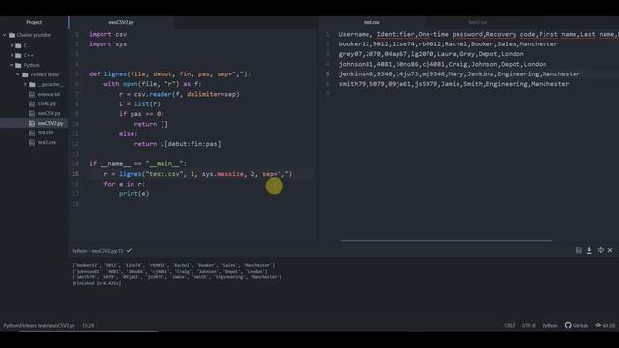Viewport: 619px width, 348px height.
Task: Open script panel settings gear icon
Action: [x=600, y=250]
